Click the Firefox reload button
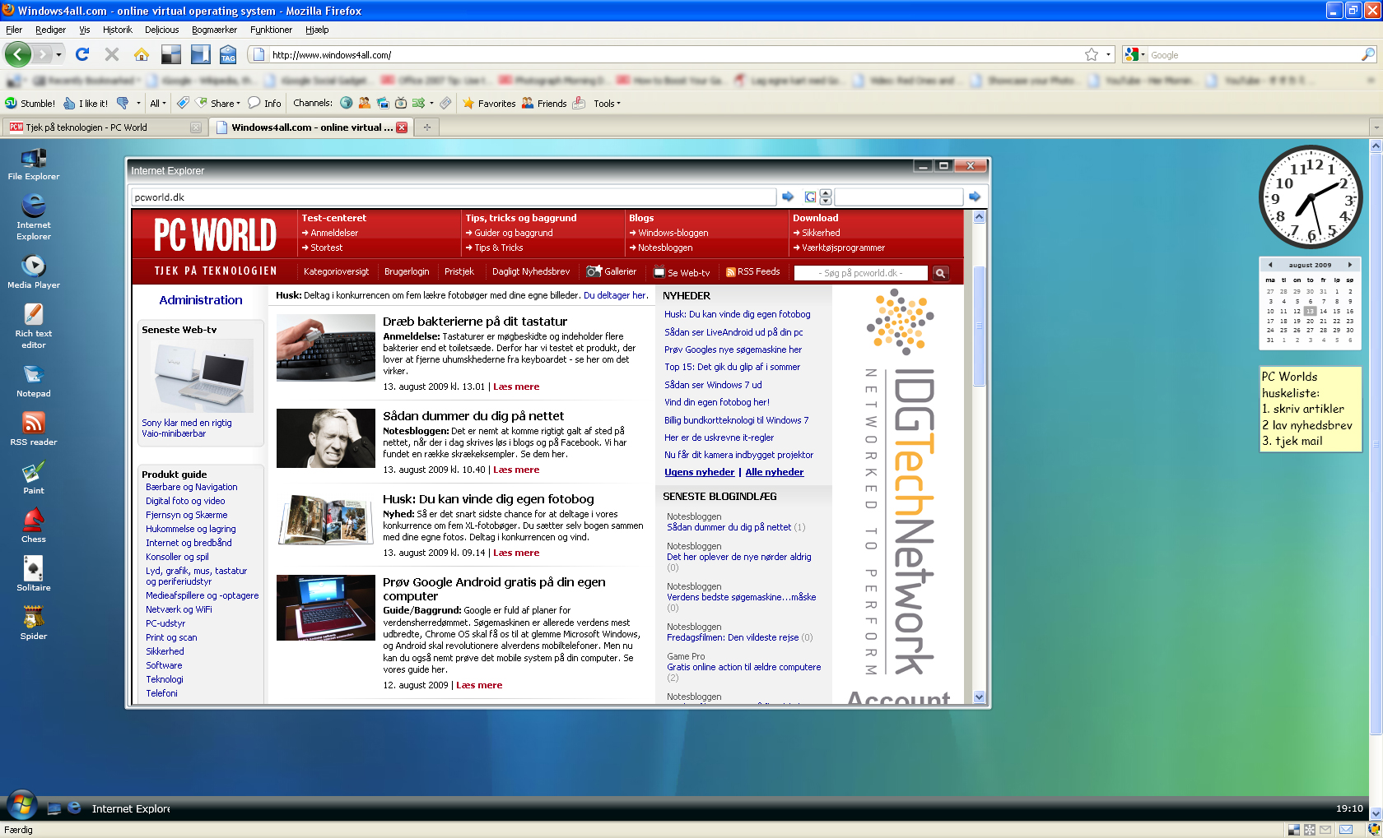Screen dimensions: 1383x838 [x=82, y=54]
